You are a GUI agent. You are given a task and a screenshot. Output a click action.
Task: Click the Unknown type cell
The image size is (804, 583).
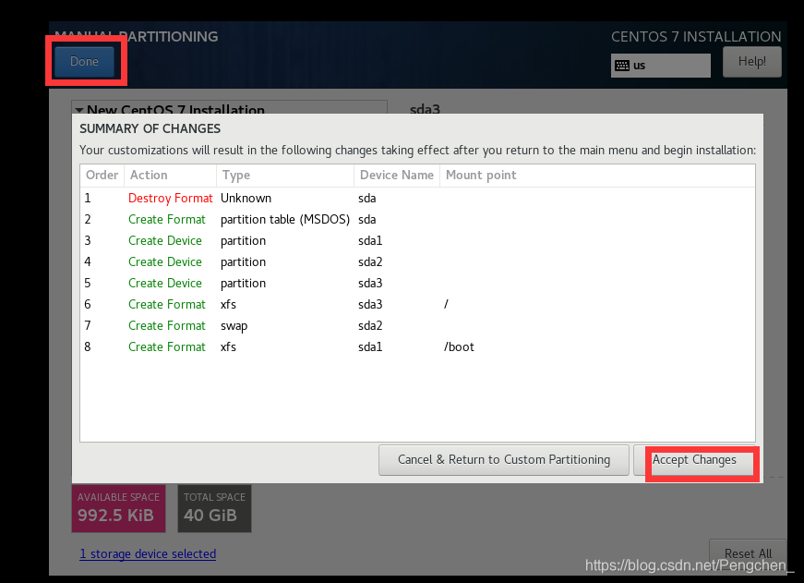click(x=246, y=198)
